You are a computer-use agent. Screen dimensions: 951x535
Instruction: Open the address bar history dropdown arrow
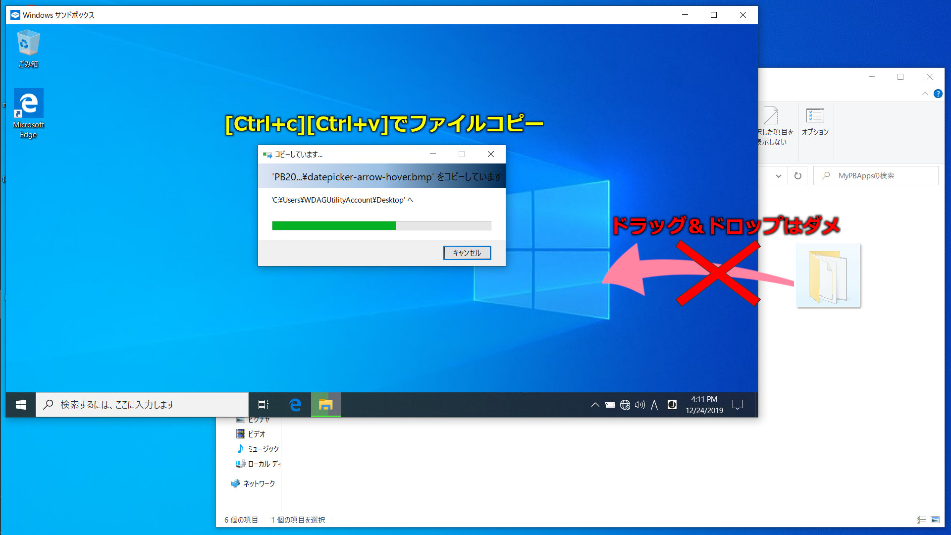coord(779,175)
